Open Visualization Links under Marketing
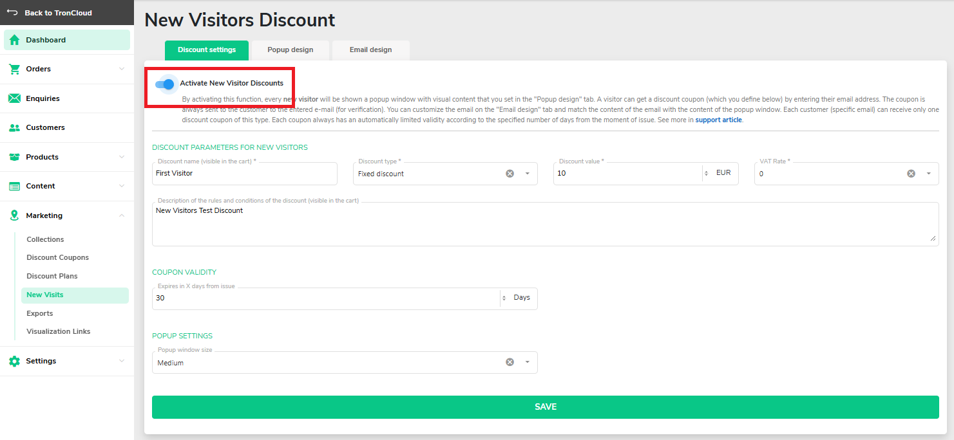The image size is (954, 440). pos(58,331)
